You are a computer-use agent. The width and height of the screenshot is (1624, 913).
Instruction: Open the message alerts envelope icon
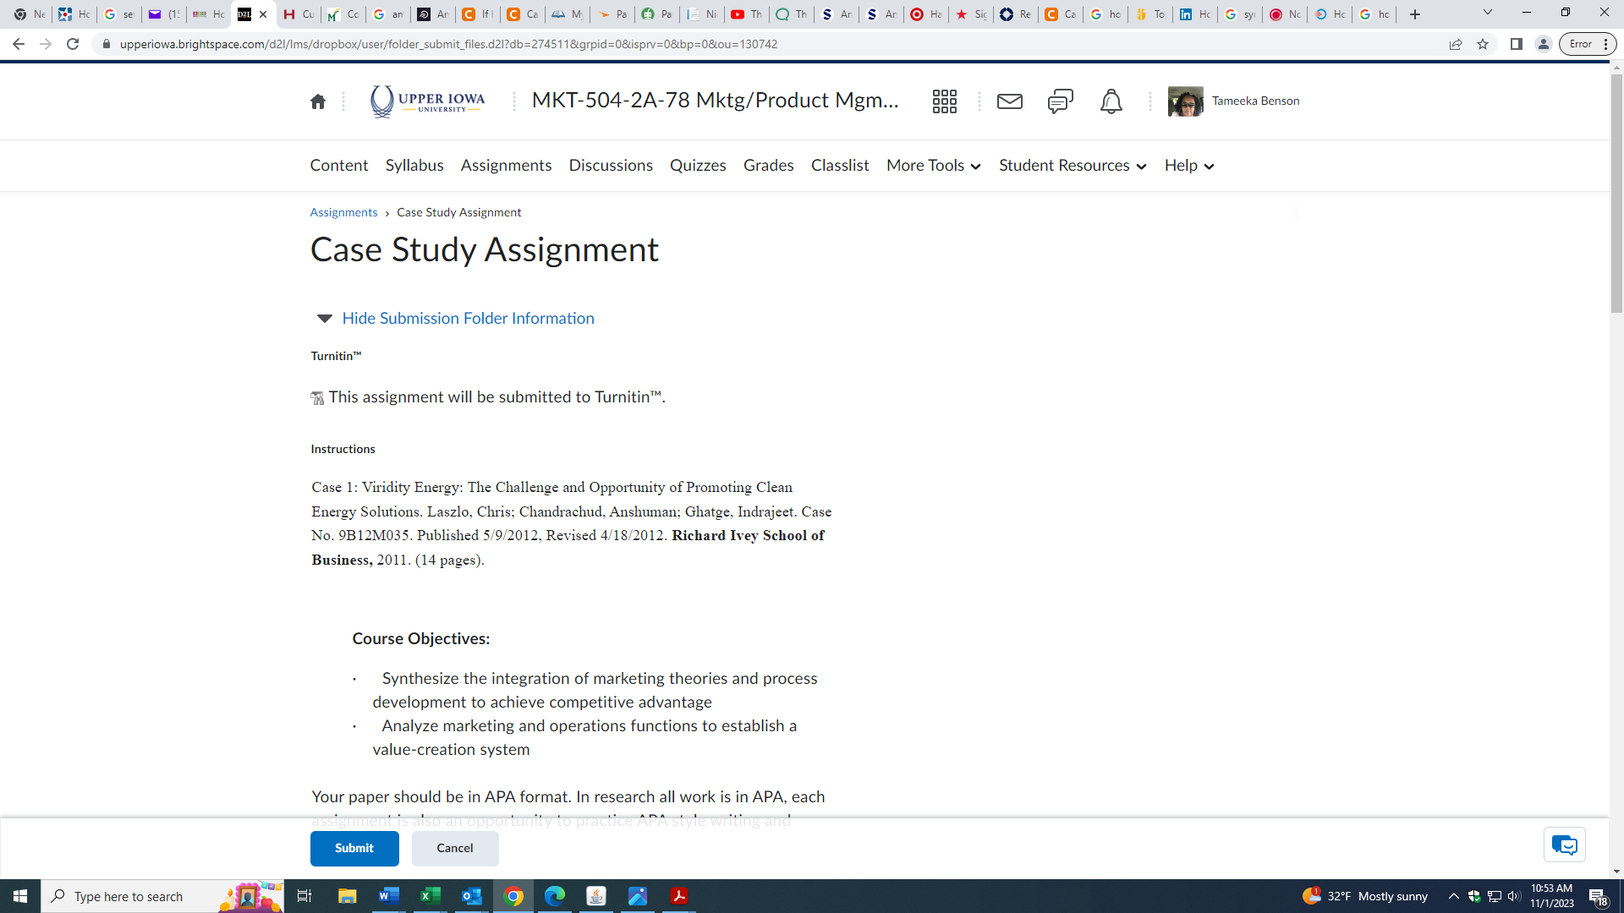1009,101
